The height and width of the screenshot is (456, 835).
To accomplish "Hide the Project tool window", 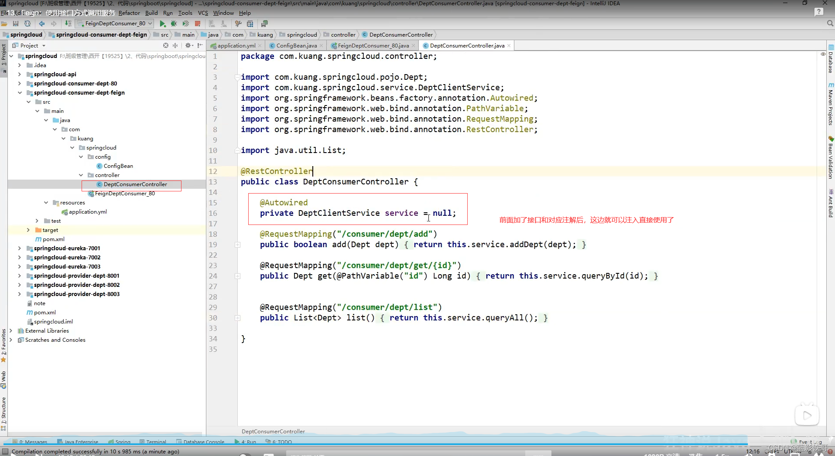I will [x=200, y=45].
